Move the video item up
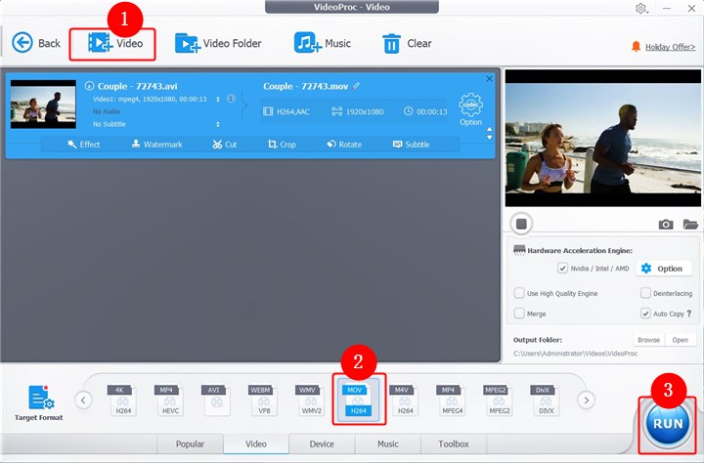Screen dimensions: 704x463 click(490, 129)
